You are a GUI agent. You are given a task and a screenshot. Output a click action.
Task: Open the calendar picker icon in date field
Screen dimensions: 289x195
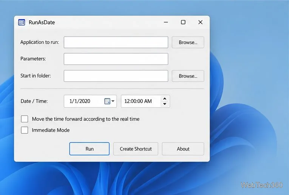click(x=107, y=101)
